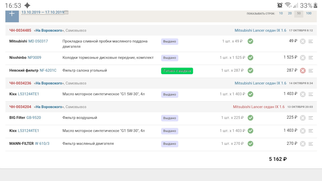Open the «На Воровского» link in order ЧН-0034204
Viewport: 322px width, 181px height.
[x=49, y=107]
